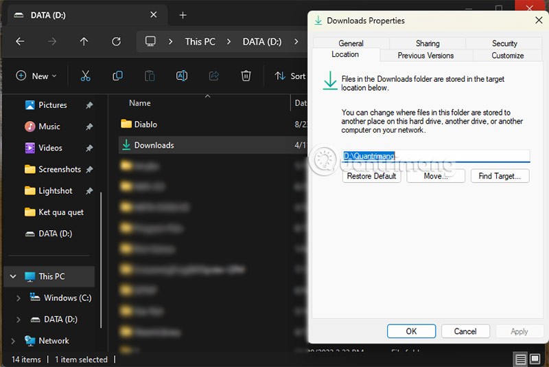Click the Delete trash icon
Screen dimensions: 549x367
[x=246, y=76]
